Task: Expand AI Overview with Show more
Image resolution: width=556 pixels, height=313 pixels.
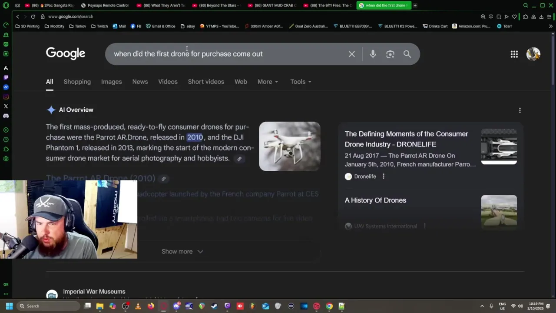Action: [182, 251]
